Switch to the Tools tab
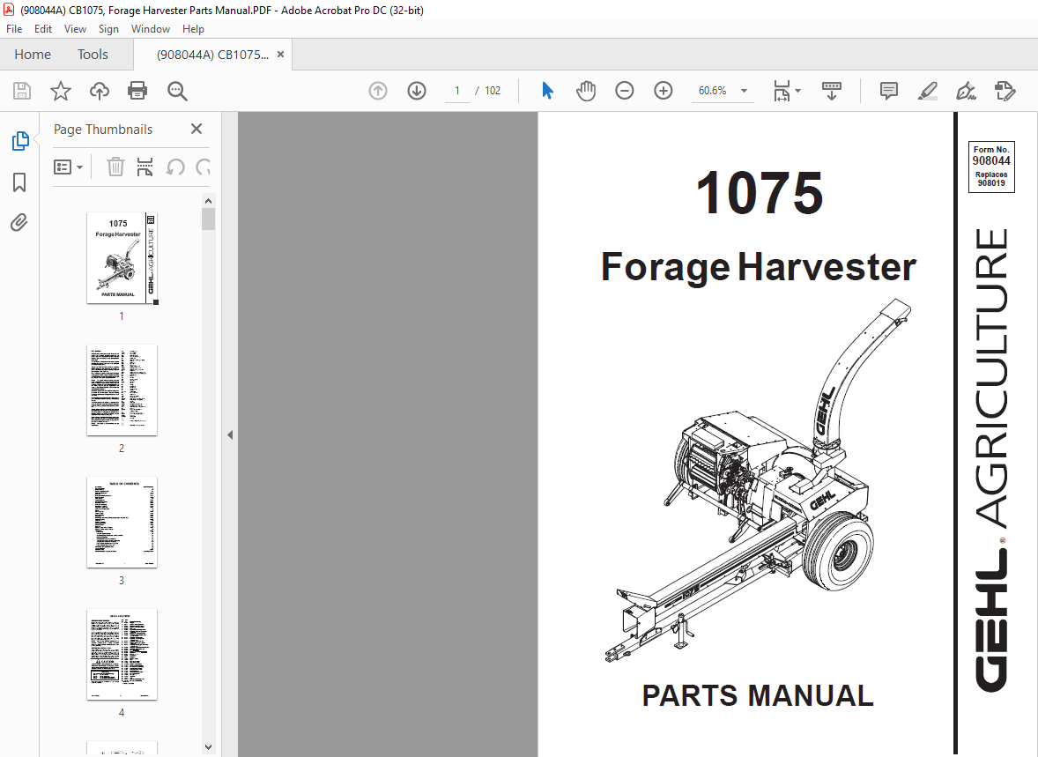 tap(93, 55)
